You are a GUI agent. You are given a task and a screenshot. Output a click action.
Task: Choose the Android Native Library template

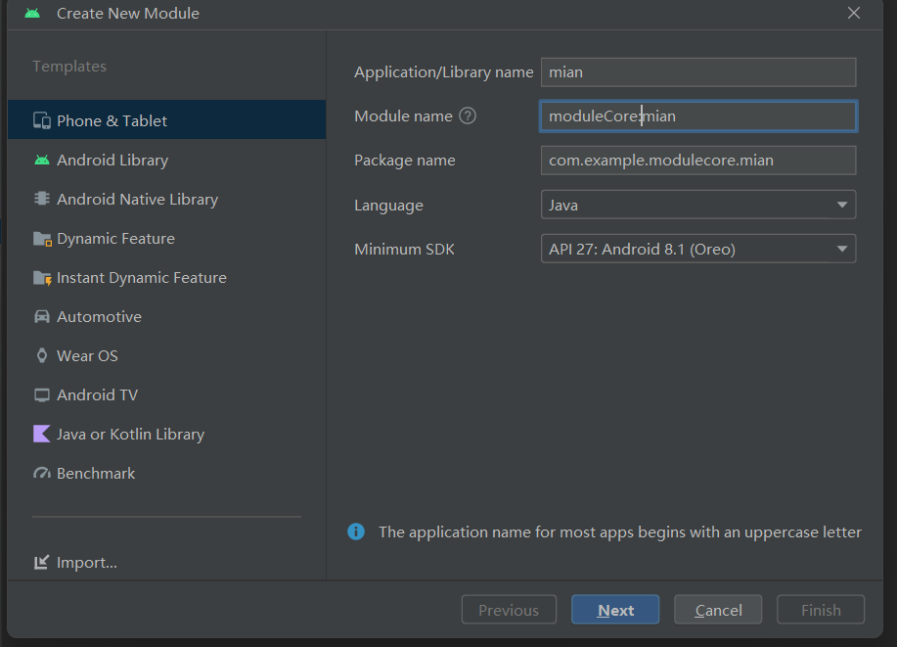coord(167,200)
